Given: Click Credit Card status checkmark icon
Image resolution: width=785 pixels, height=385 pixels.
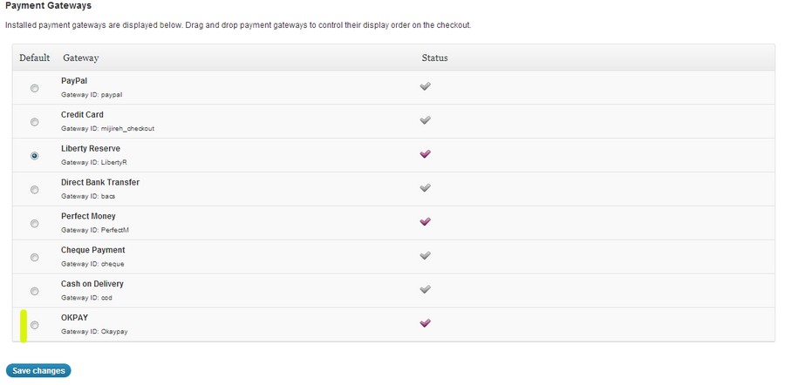Looking at the screenshot, I should [x=426, y=120].
